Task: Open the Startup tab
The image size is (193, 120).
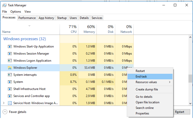Action: click(62, 18)
